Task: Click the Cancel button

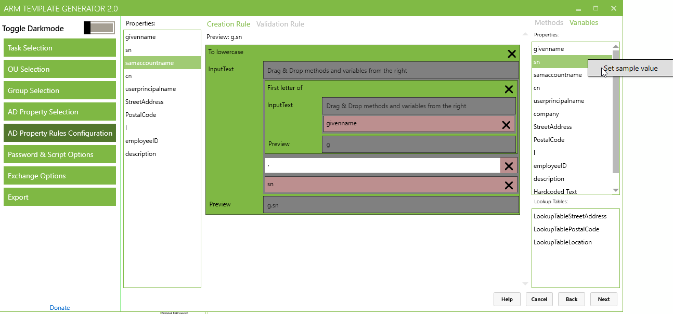Action: 539,299
